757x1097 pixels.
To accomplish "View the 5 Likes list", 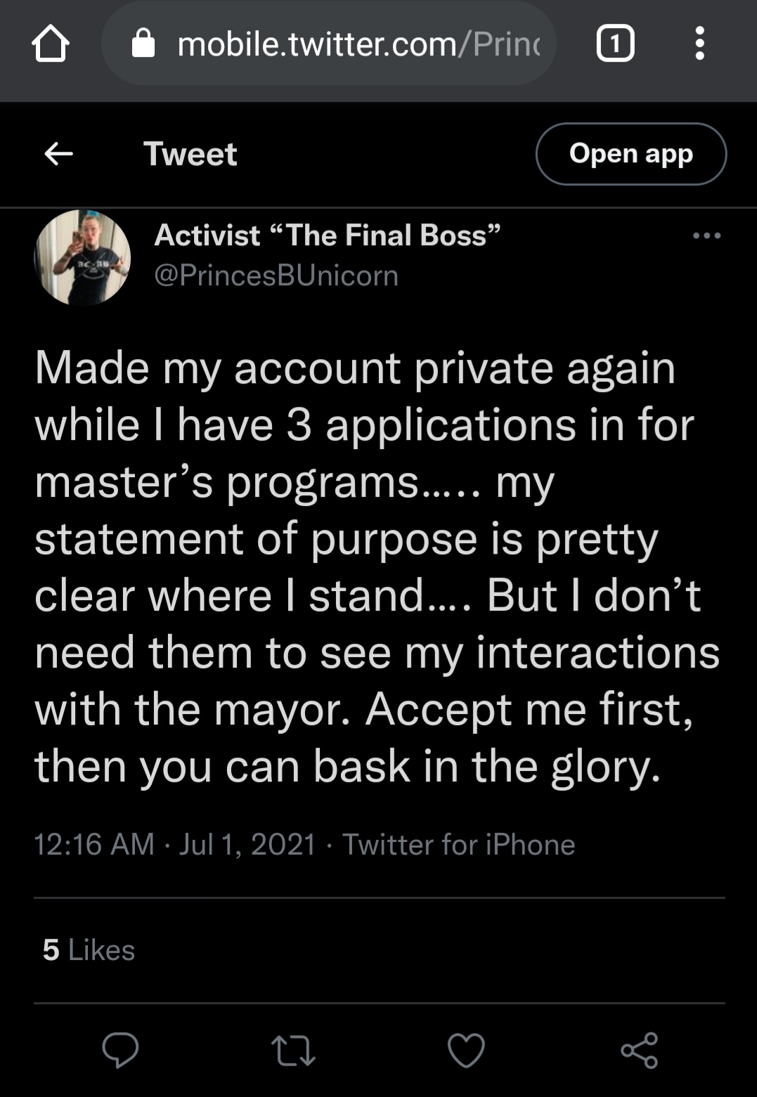I will click(x=89, y=950).
